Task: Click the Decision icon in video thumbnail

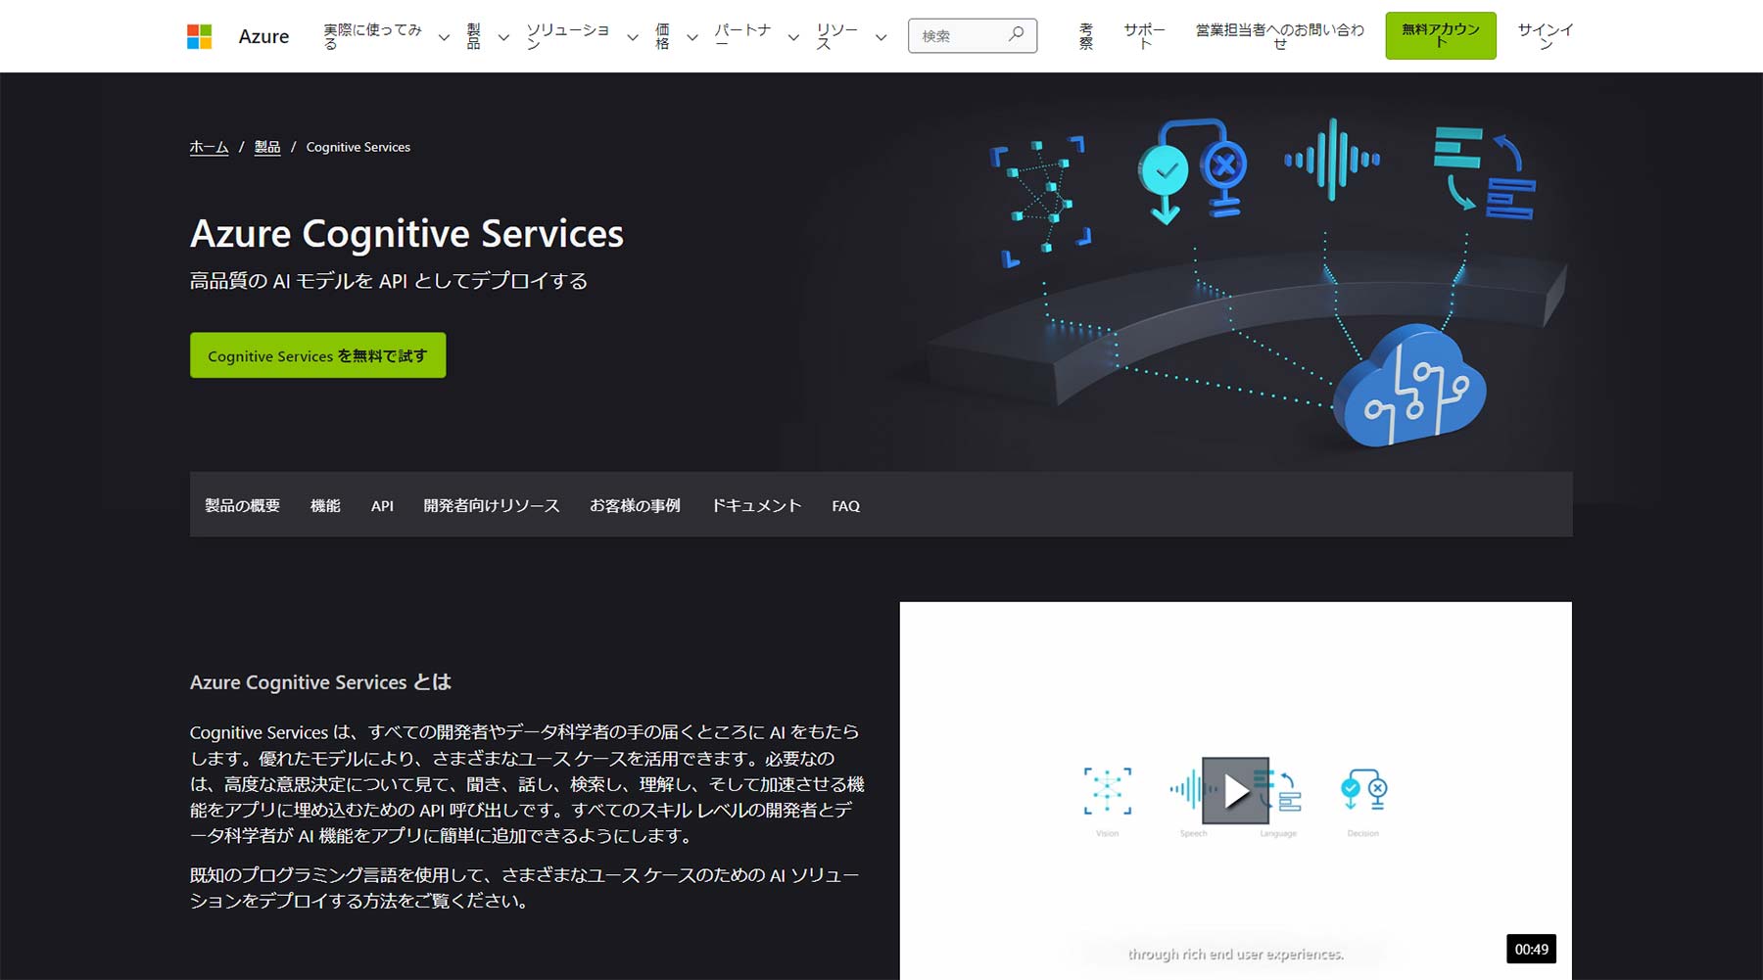Action: coord(1363,790)
